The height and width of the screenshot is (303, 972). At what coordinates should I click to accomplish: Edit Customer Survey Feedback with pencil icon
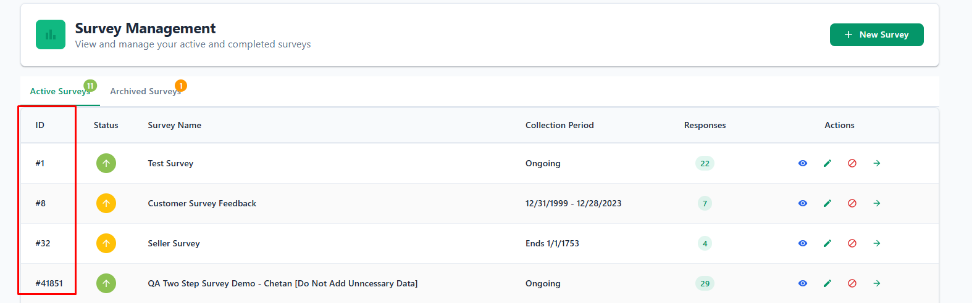827,203
